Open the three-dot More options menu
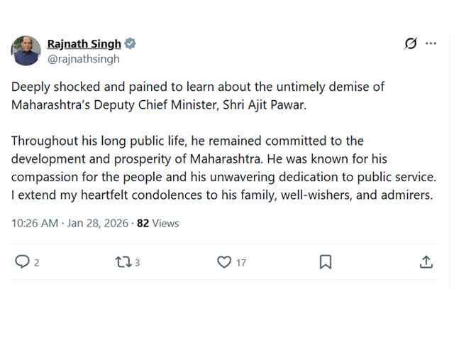Screen dimensions: 454x341 tap(431, 44)
